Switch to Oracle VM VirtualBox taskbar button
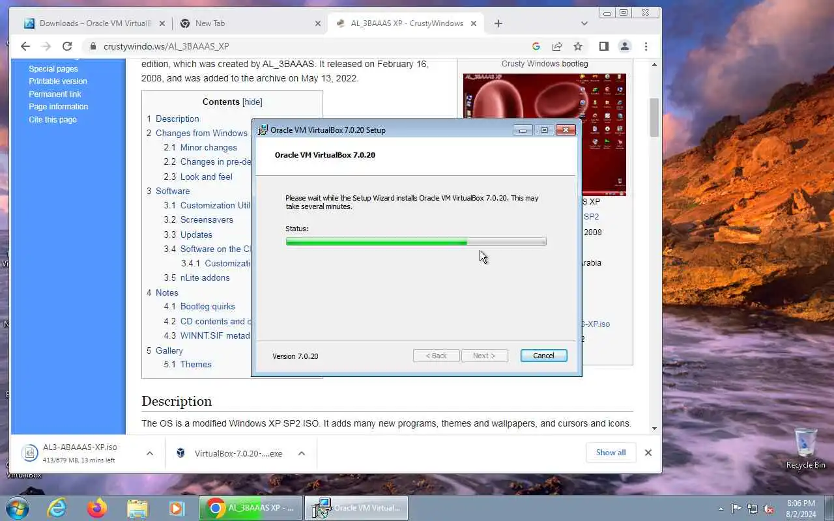Screen dimensions: 834x521 coord(357,508)
